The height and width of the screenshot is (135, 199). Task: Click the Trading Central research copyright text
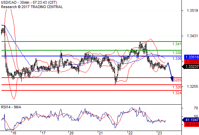click(x=32, y=7)
